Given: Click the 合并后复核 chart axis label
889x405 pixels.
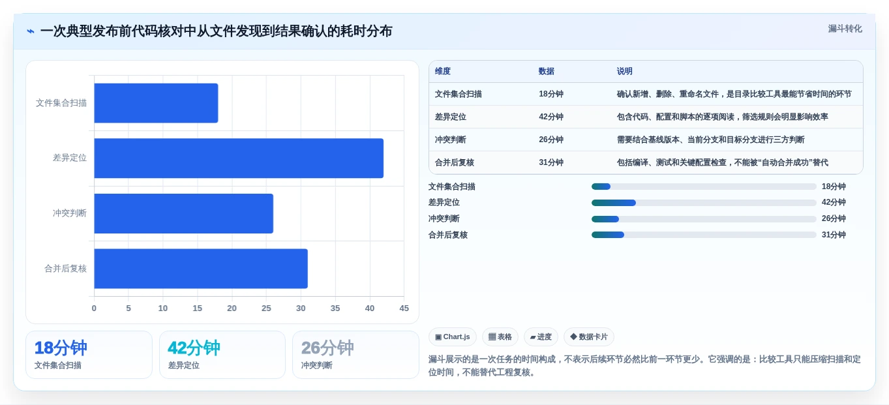Looking at the screenshot, I should (65, 269).
